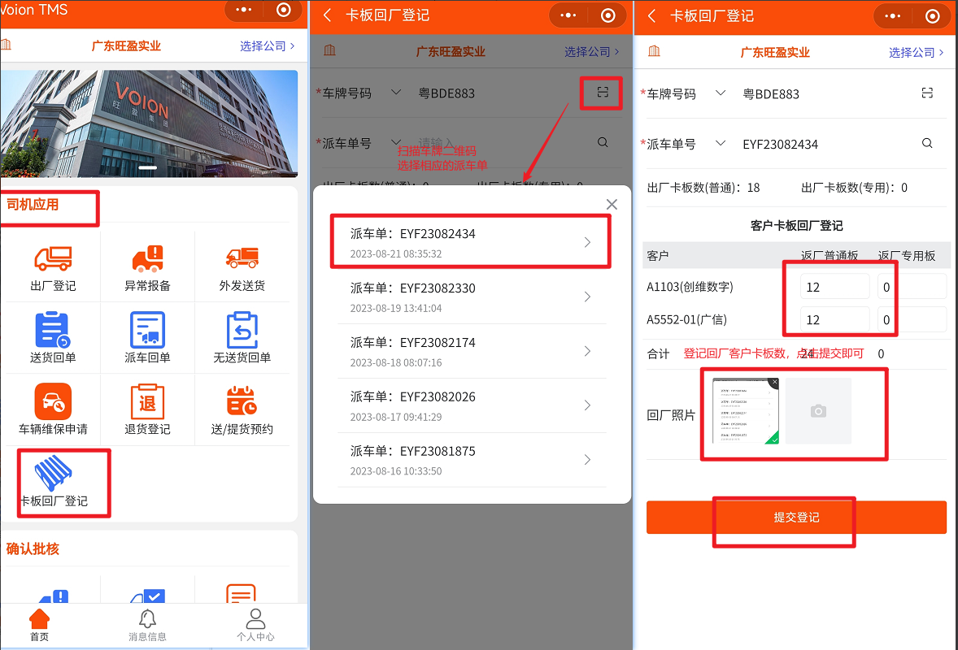The image size is (958, 650).
Task: Click the 提交登记 button
Action: point(796,517)
